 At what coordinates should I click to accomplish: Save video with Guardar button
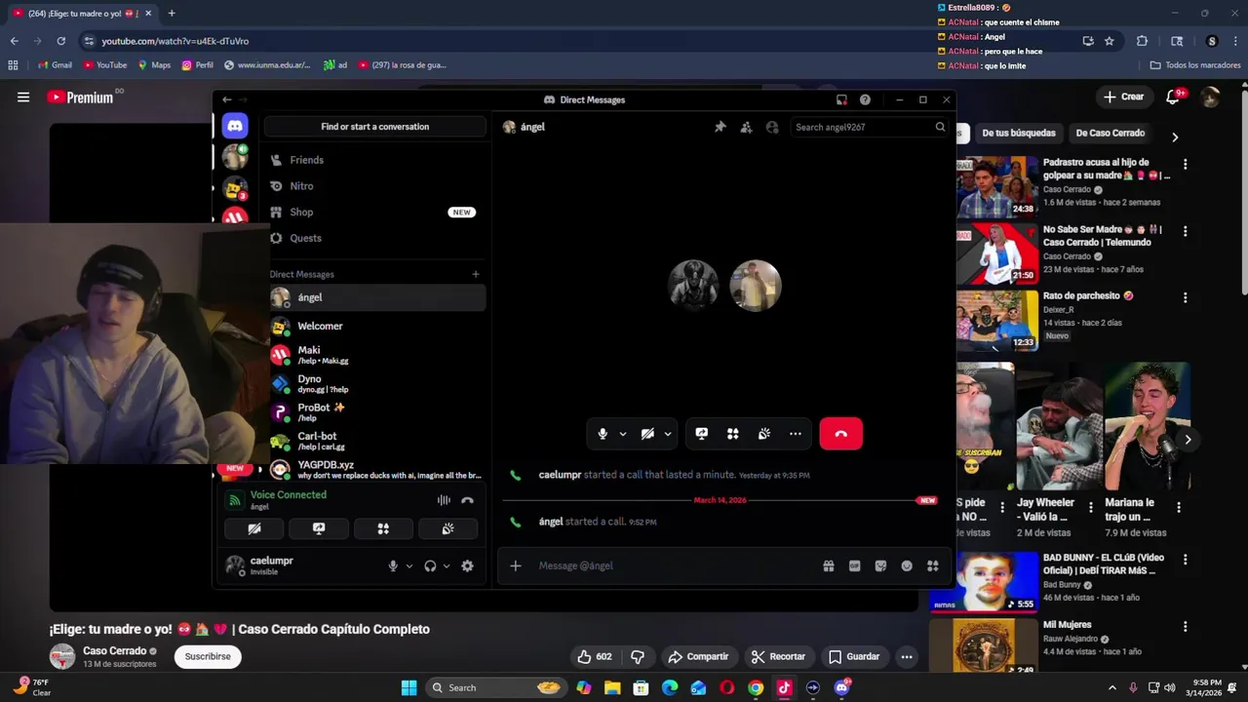tap(854, 656)
